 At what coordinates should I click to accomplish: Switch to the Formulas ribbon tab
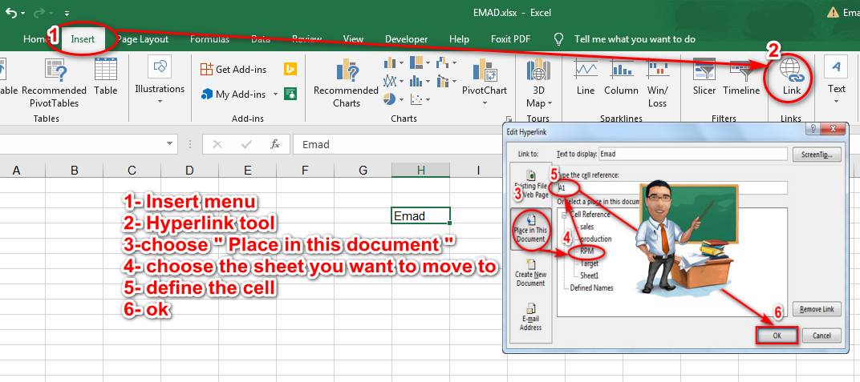click(209, 39)
